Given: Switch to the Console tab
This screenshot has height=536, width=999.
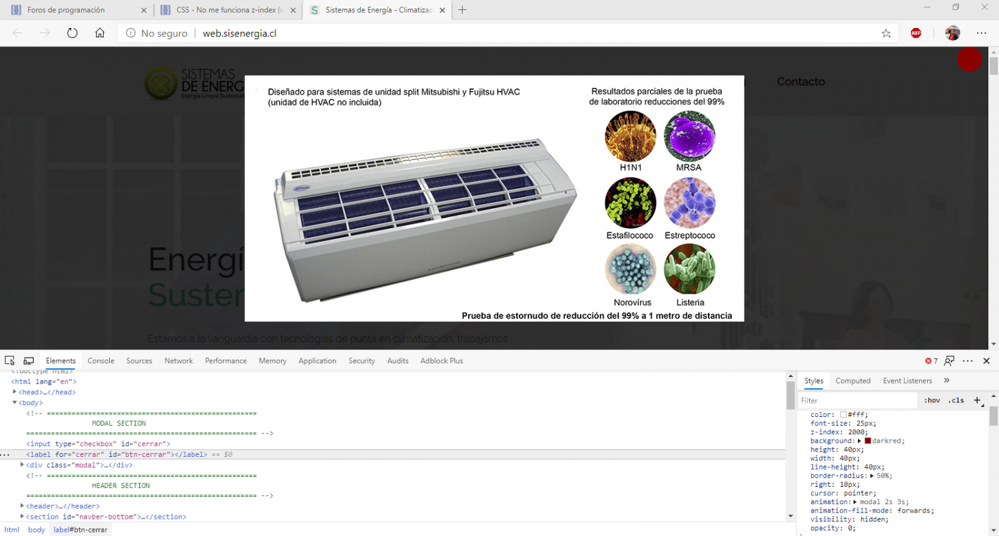Looking at the screenshot, I should [101, 360].
